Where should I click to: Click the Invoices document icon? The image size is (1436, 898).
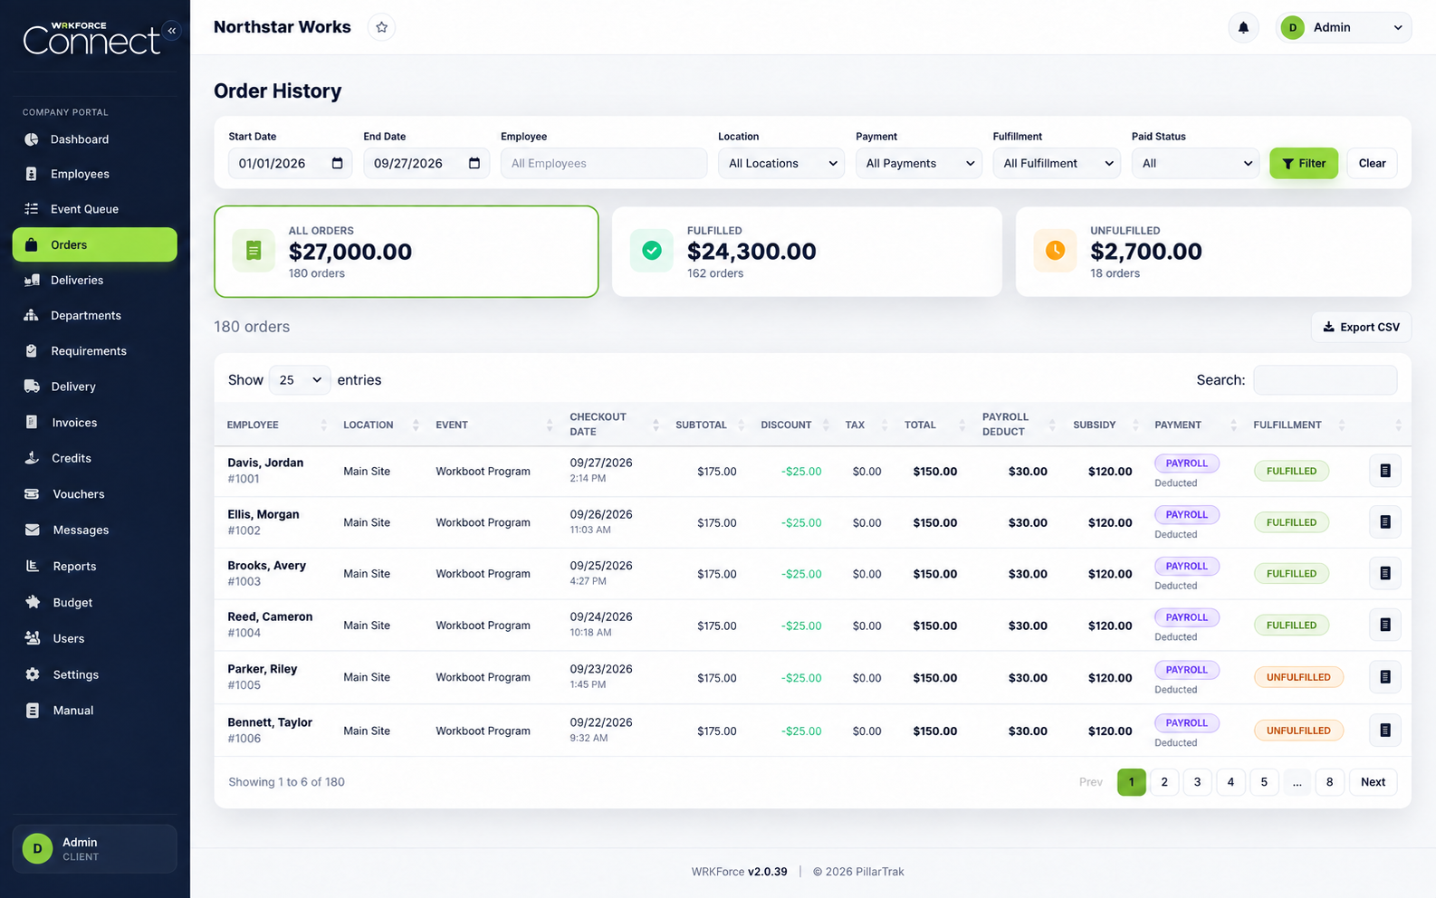tap(32, 422)
